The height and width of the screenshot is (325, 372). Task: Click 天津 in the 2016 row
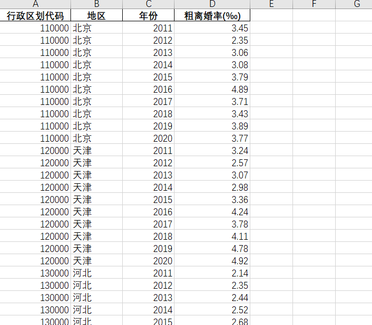click(x=97, y=212)
